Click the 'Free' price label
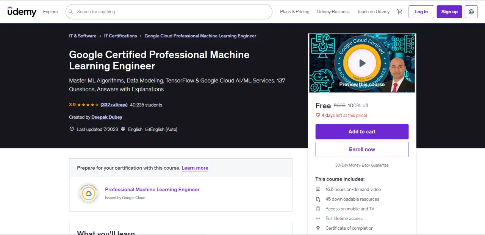The height and width of the screenshot is (235, 485). click(x=323, y=106)
